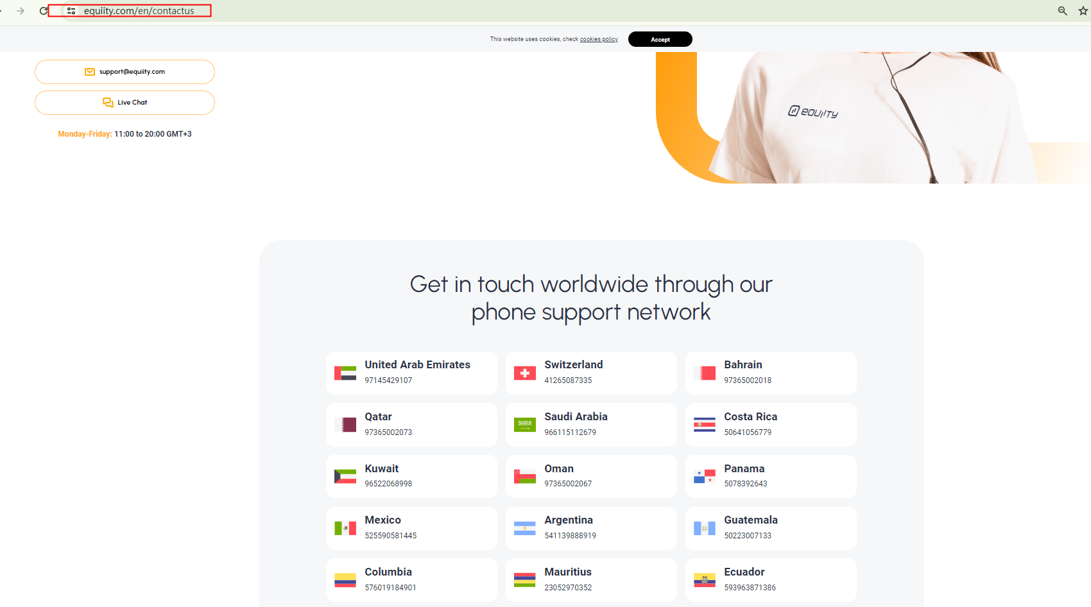
Task: Select Qatar number 97365002073
Action: coord(389,432)
